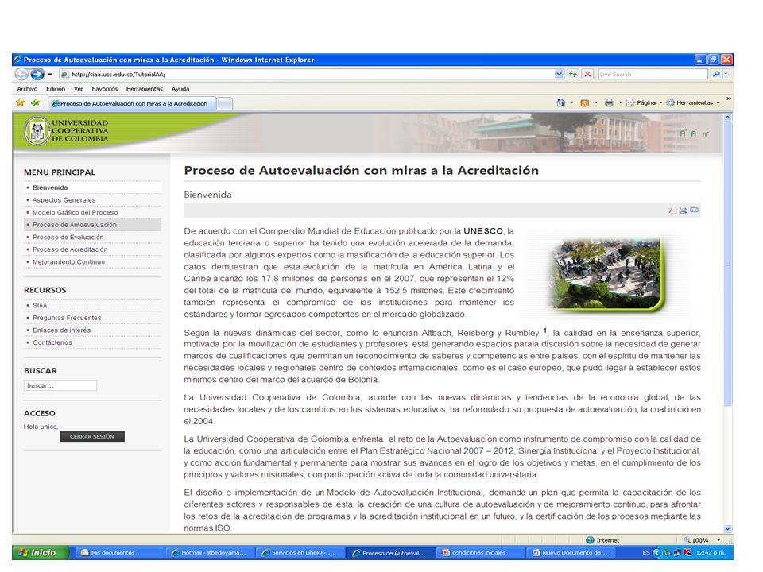Expand the RSS feeds dropdown arrow

596,102
